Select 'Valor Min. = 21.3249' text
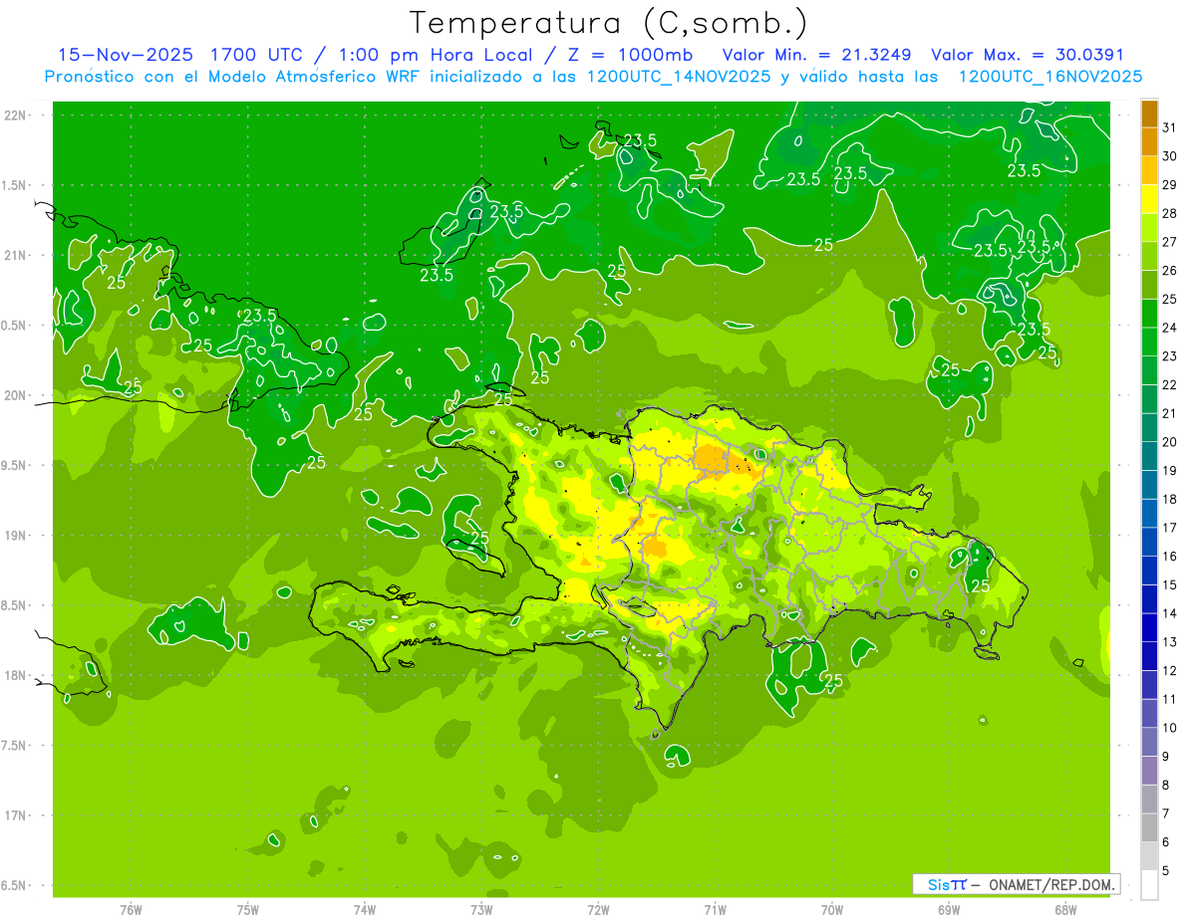This screenshot has height=923, width=1196. coord(816,55)
